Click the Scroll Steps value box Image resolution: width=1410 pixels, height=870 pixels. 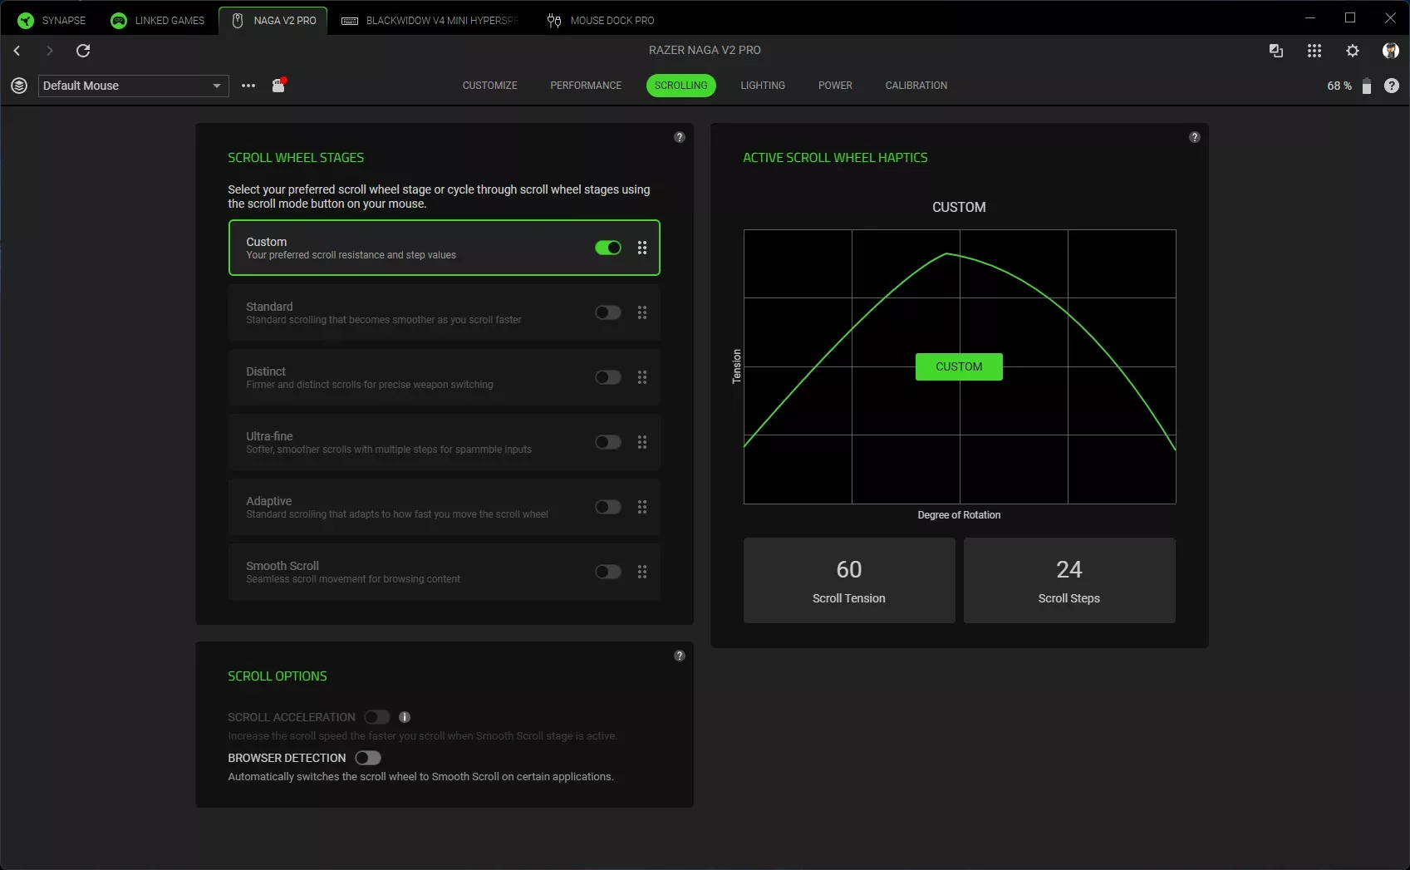click(1069, 580)
